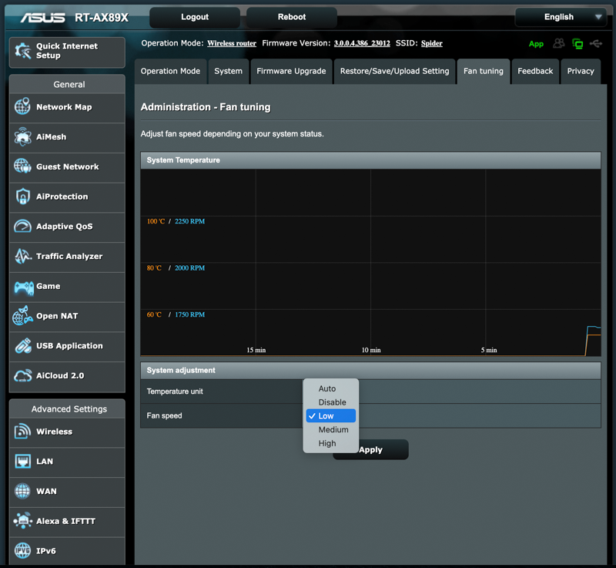Click the ASUS logo
This screenshot has width=616, height=568.
(43, 18)
